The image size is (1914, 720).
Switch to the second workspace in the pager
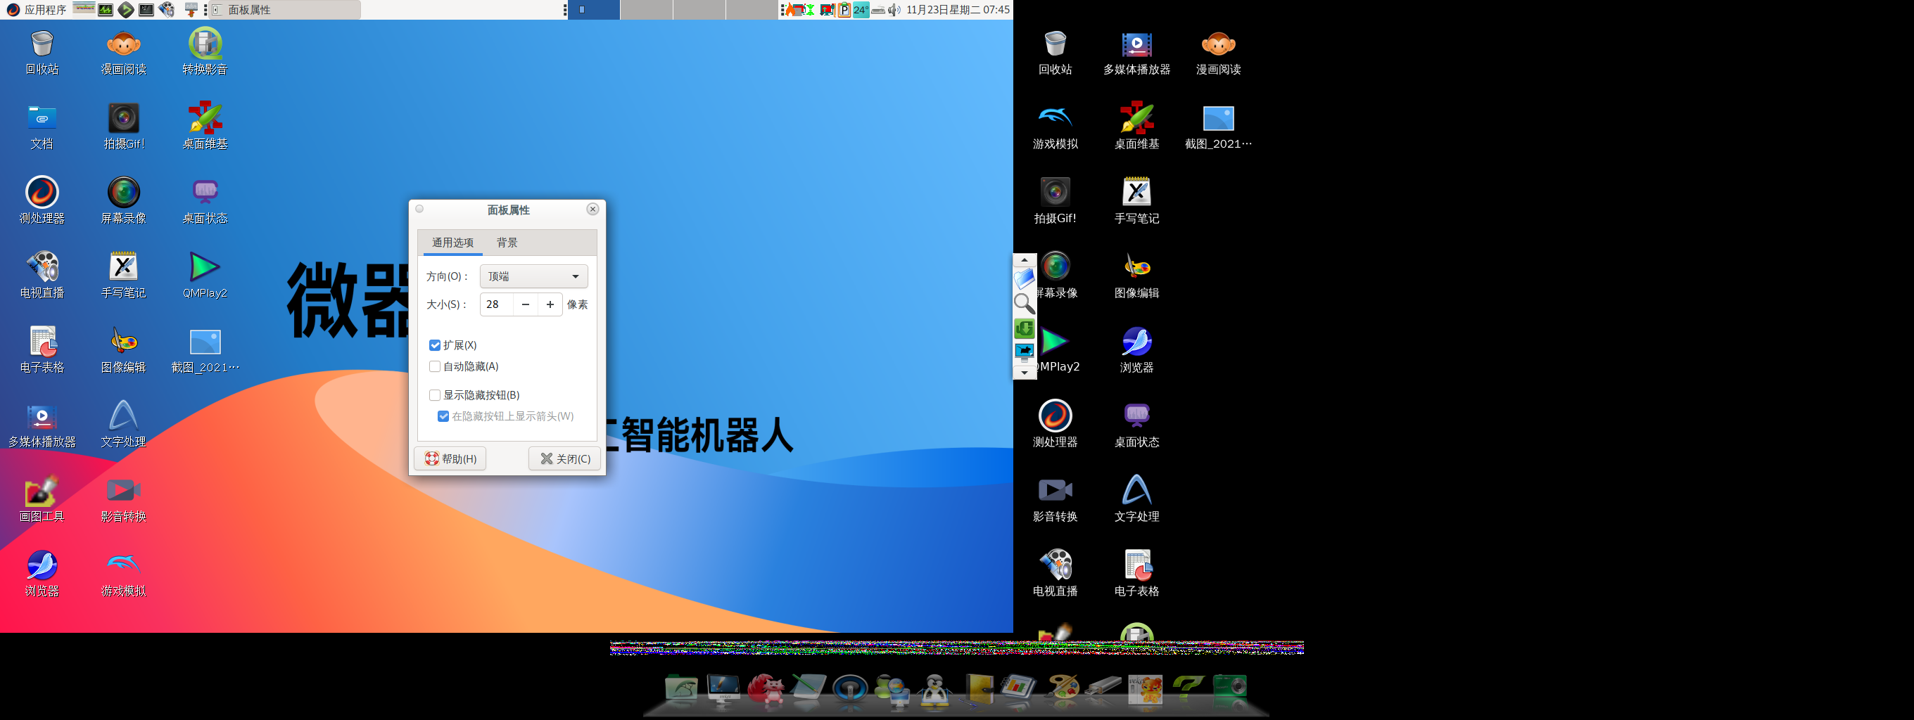pos(647,10)
